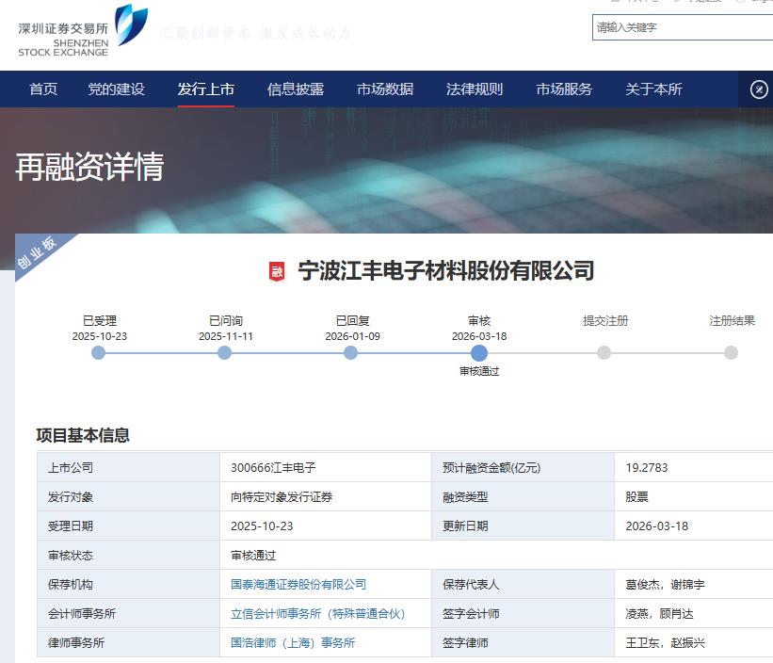Select the 已问询 timeline dot
Viewport: 773px width, 663px height.
pyautogui.click(x=224, y=353)
